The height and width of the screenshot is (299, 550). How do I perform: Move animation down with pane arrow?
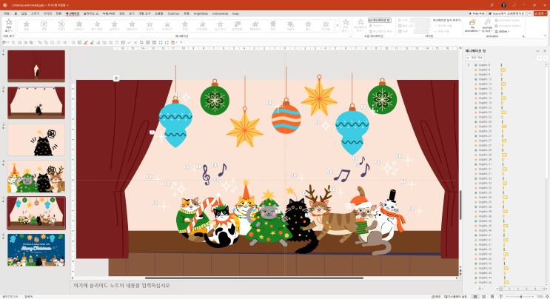545,58
